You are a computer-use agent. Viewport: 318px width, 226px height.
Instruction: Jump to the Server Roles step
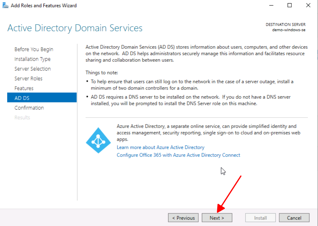tap(28, 79)
